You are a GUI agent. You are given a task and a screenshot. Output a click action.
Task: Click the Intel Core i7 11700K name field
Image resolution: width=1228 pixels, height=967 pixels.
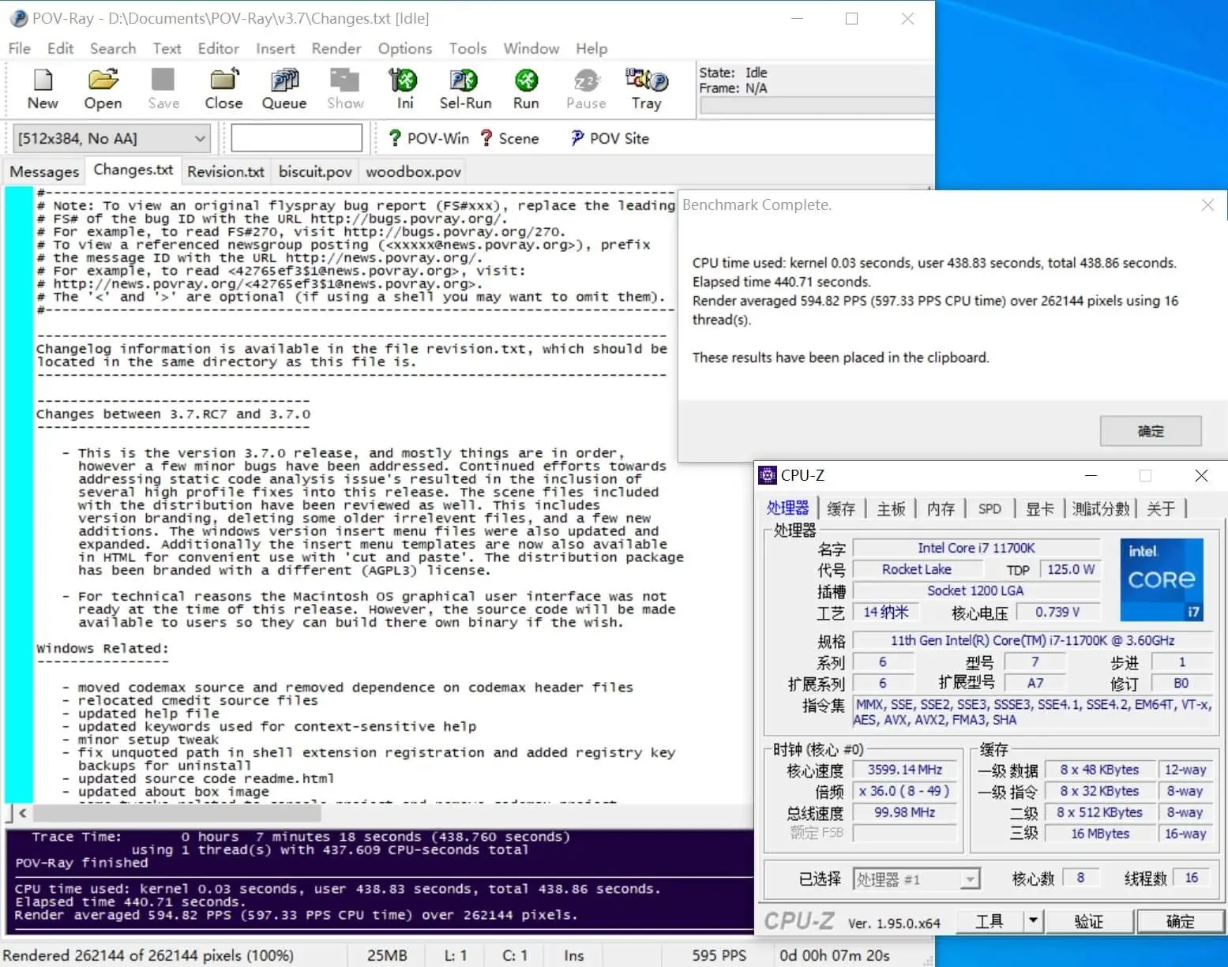(x=976, y=548)
